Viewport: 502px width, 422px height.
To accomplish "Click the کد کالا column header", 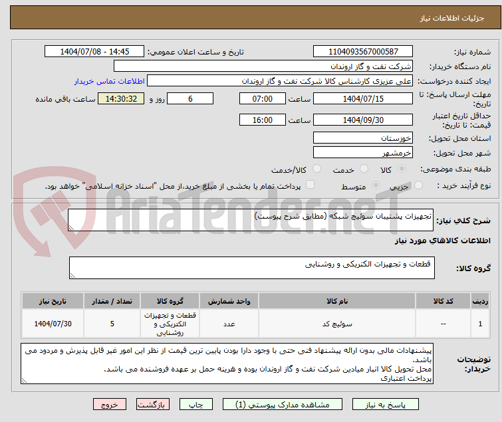I will click(443, 301).
